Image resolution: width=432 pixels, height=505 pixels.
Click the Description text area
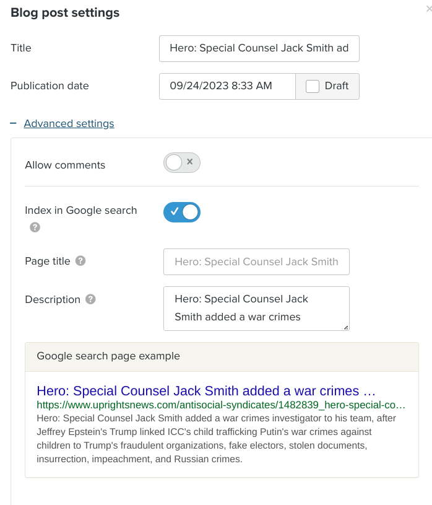(256, 308)
